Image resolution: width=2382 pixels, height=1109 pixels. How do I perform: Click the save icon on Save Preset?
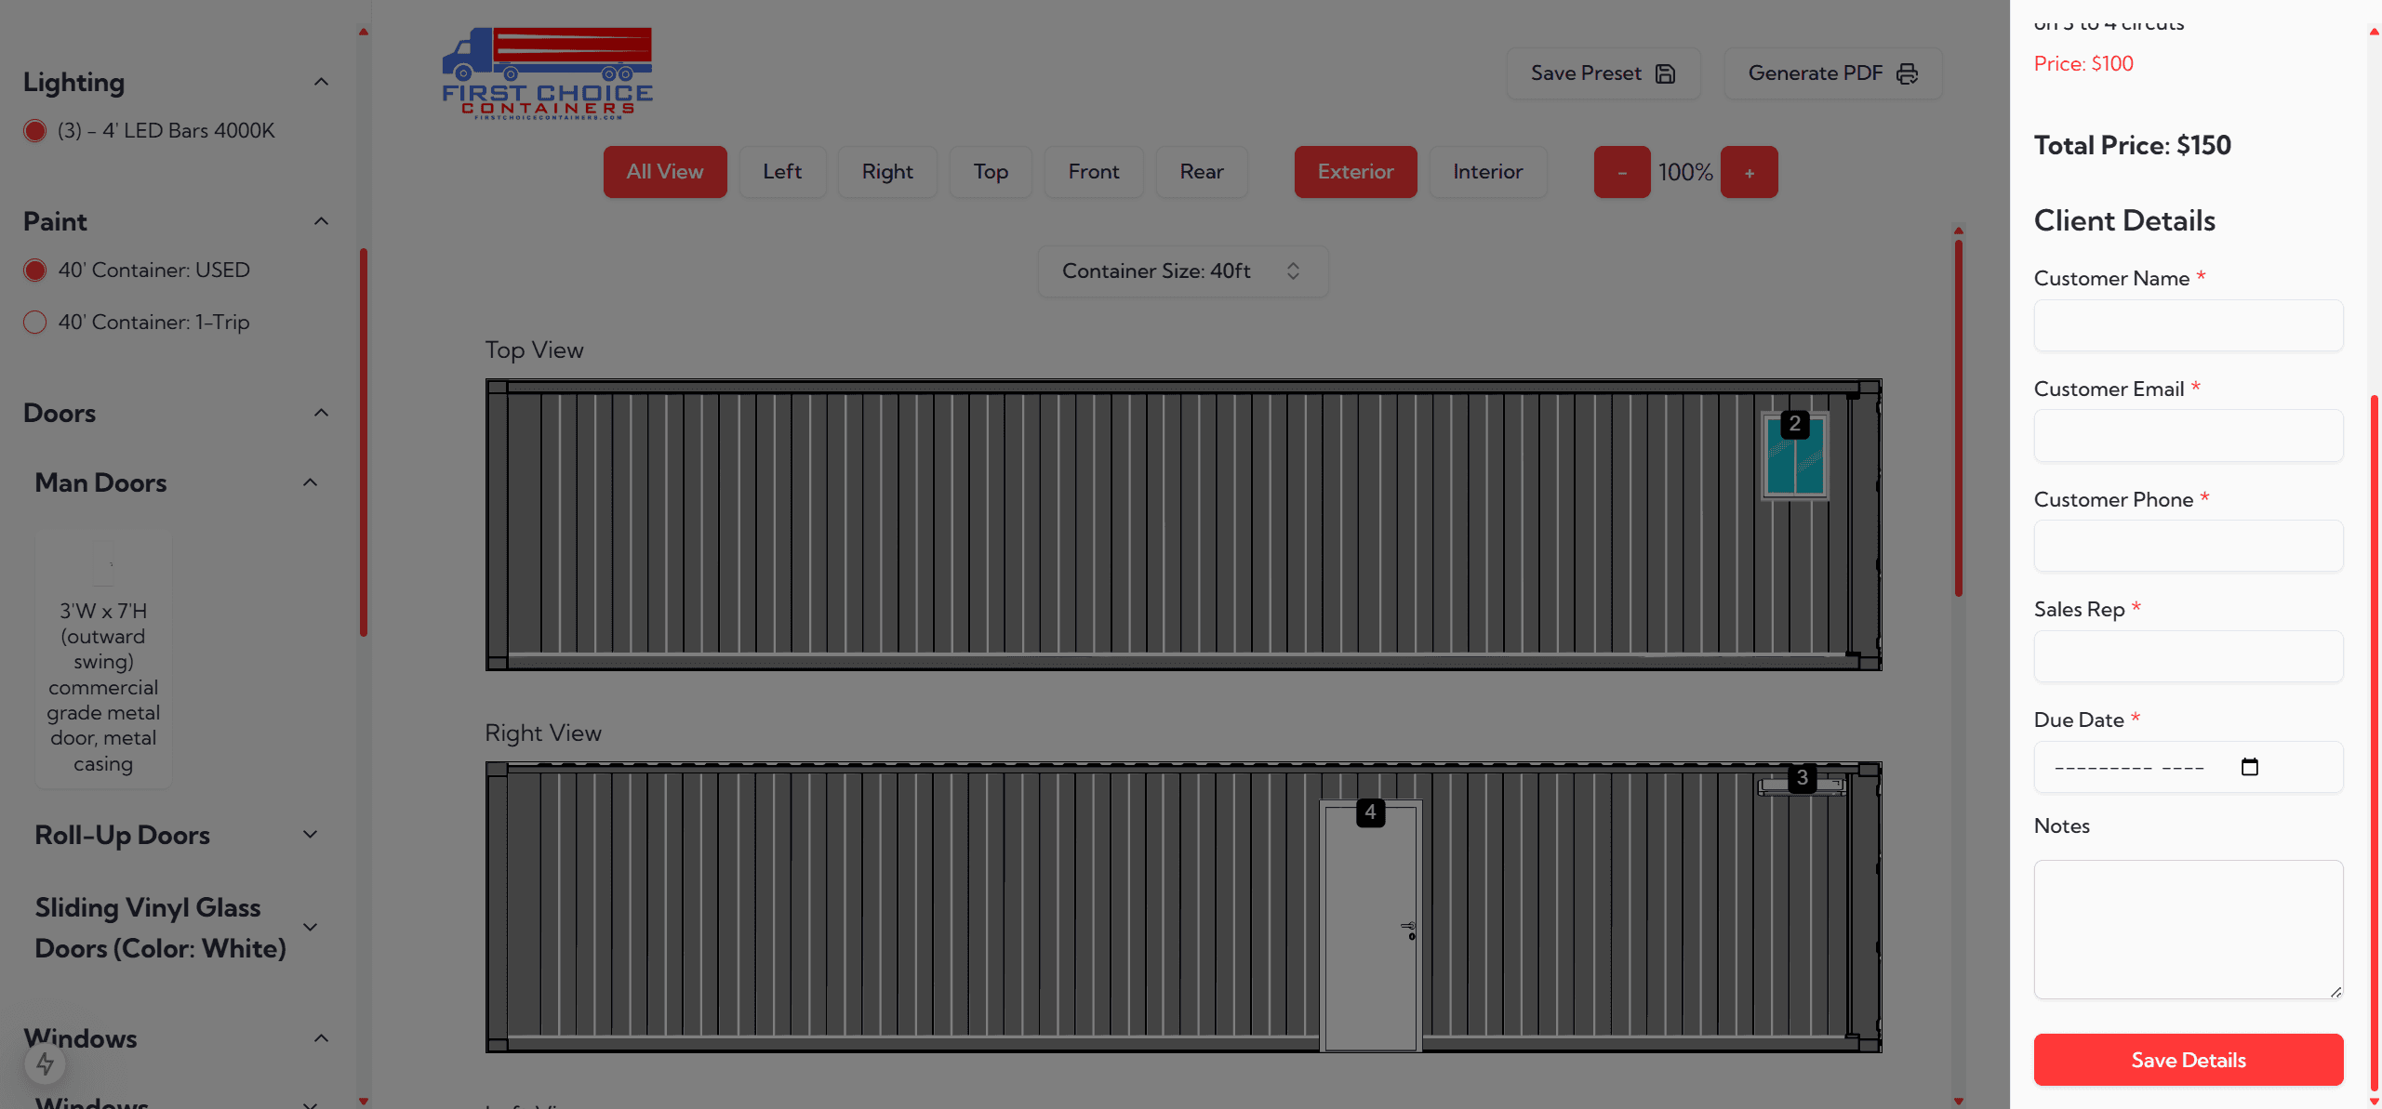pyautogui.click(x=1665, y=73)
